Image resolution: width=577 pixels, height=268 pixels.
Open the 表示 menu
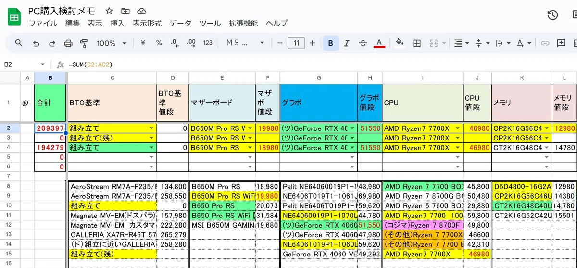[x=95, y=23]
